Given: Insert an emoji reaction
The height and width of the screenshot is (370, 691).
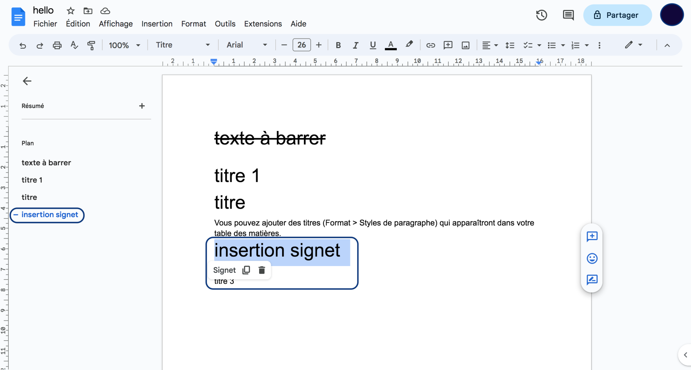Looking at the screenshot, I should (x=591, y=259).
